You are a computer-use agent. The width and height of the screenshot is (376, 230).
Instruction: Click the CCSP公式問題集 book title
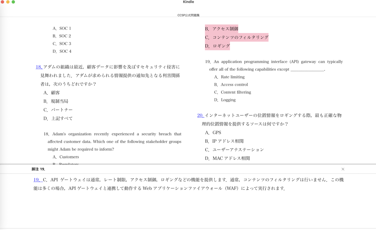188,15
